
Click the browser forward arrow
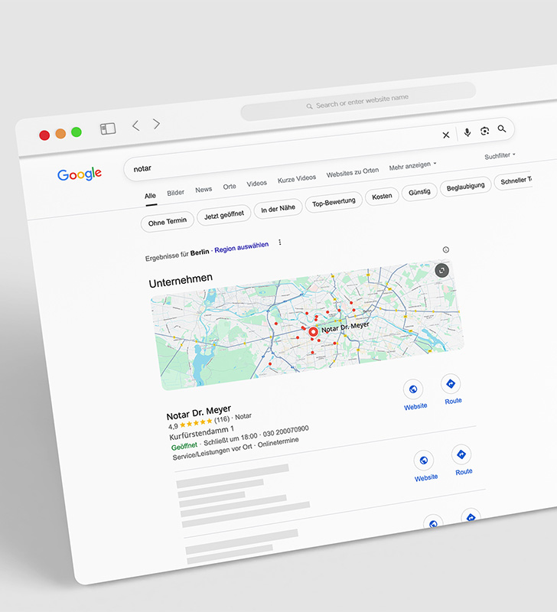coord(157,124)
